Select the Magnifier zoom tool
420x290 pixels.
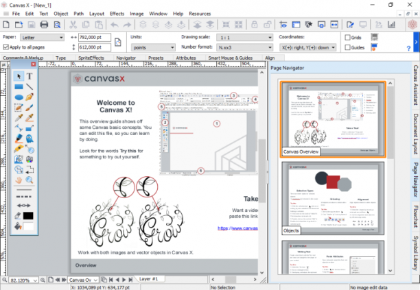tap(30, 180)
